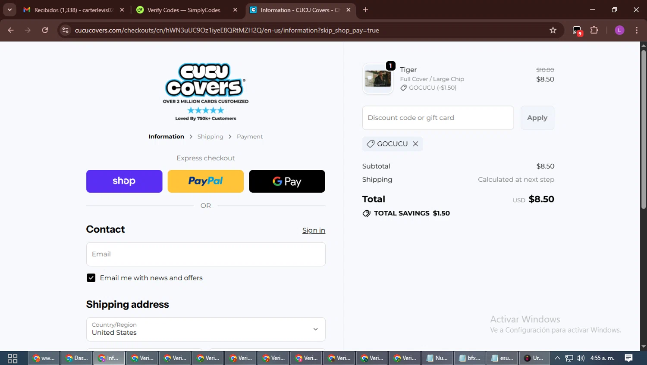Open Windows Task View in taskbar

13,358
